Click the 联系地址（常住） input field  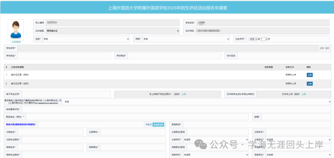[137, 117]
